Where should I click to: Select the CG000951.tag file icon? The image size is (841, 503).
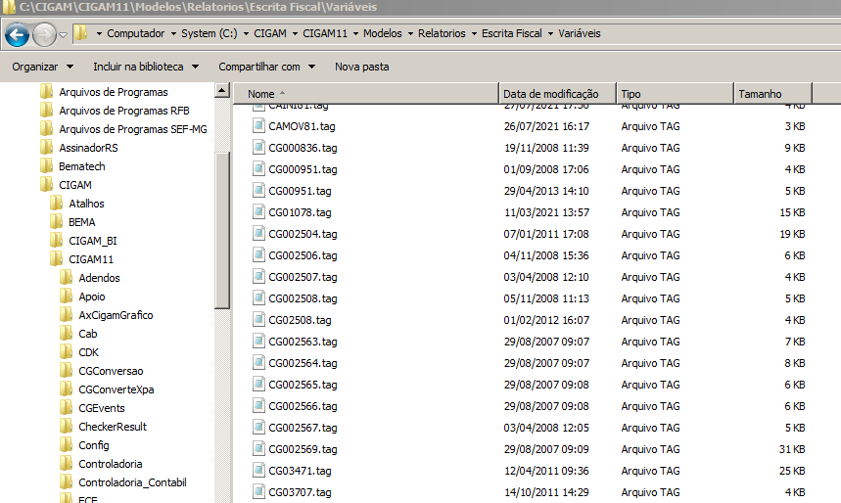click(258, 169)
